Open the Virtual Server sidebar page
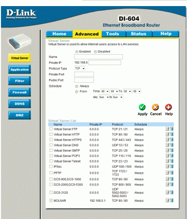 [20, 58]
